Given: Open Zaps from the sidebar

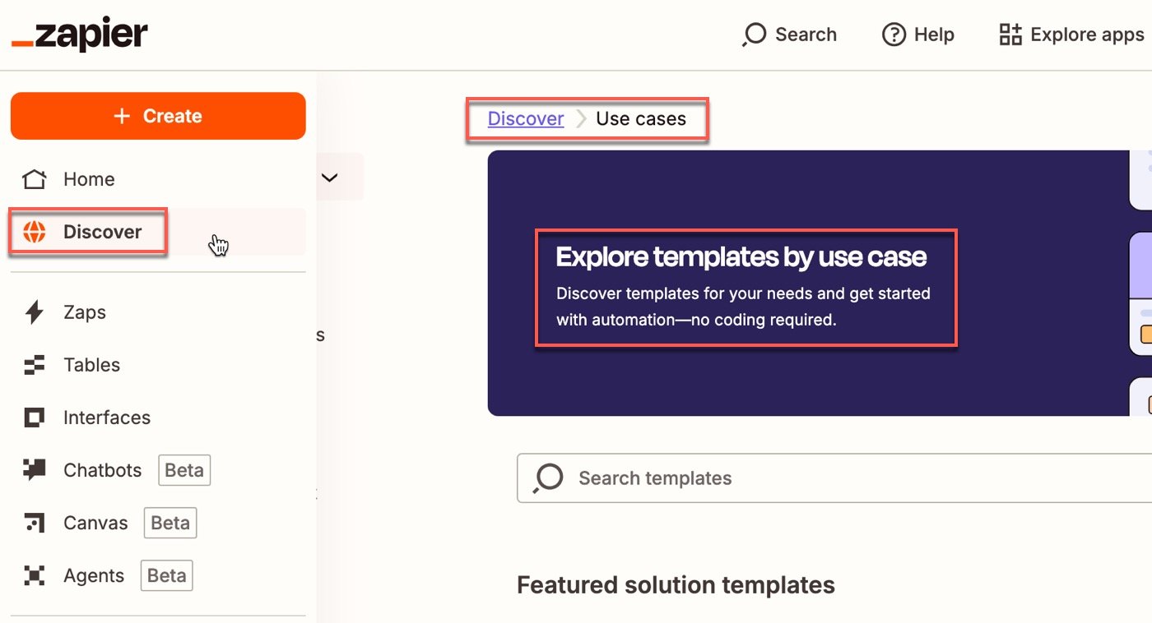Looking at the screenshot, I should (158, 312).
